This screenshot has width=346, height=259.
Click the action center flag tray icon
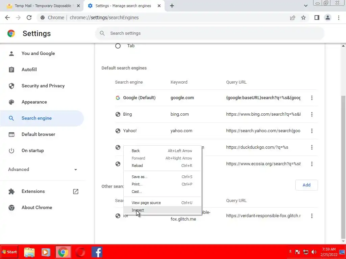tap(297, 252)
